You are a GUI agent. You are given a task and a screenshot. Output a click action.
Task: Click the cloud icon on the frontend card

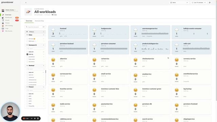coord(53,29)
